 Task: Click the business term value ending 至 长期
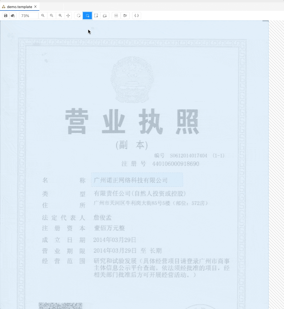coord(127,251)
